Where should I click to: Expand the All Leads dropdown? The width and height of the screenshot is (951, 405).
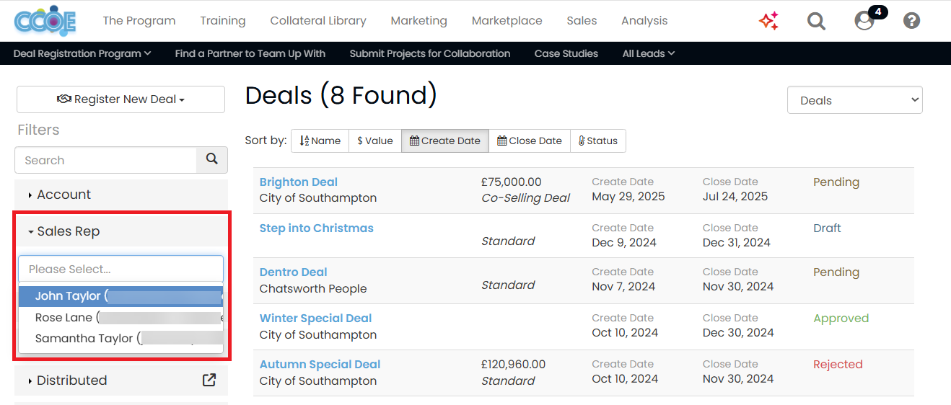[649, 53]
